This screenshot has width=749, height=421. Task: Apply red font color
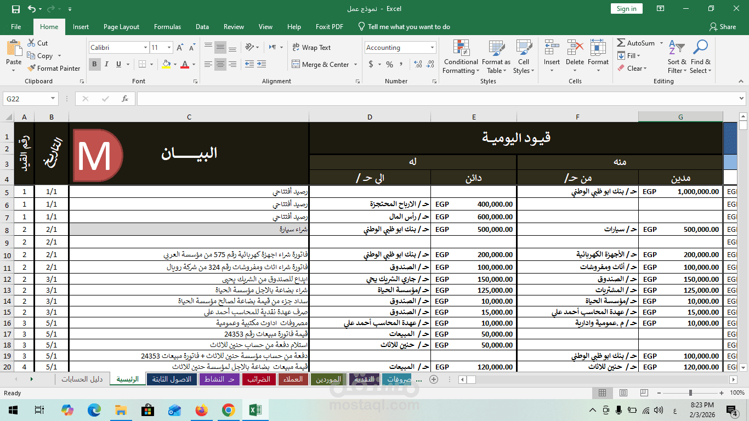pyautogui.click(x=185, y=65)
